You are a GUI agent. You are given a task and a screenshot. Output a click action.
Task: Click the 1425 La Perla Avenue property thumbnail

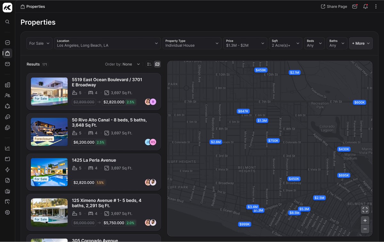49,172
